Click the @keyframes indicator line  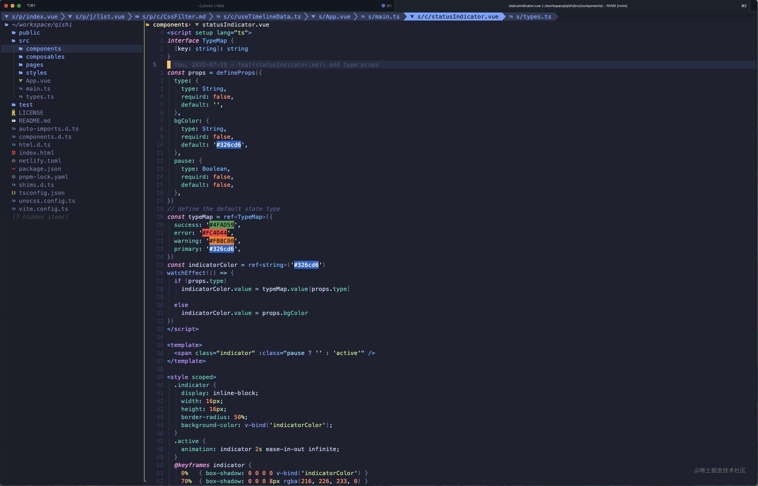[x=213, y=465]
